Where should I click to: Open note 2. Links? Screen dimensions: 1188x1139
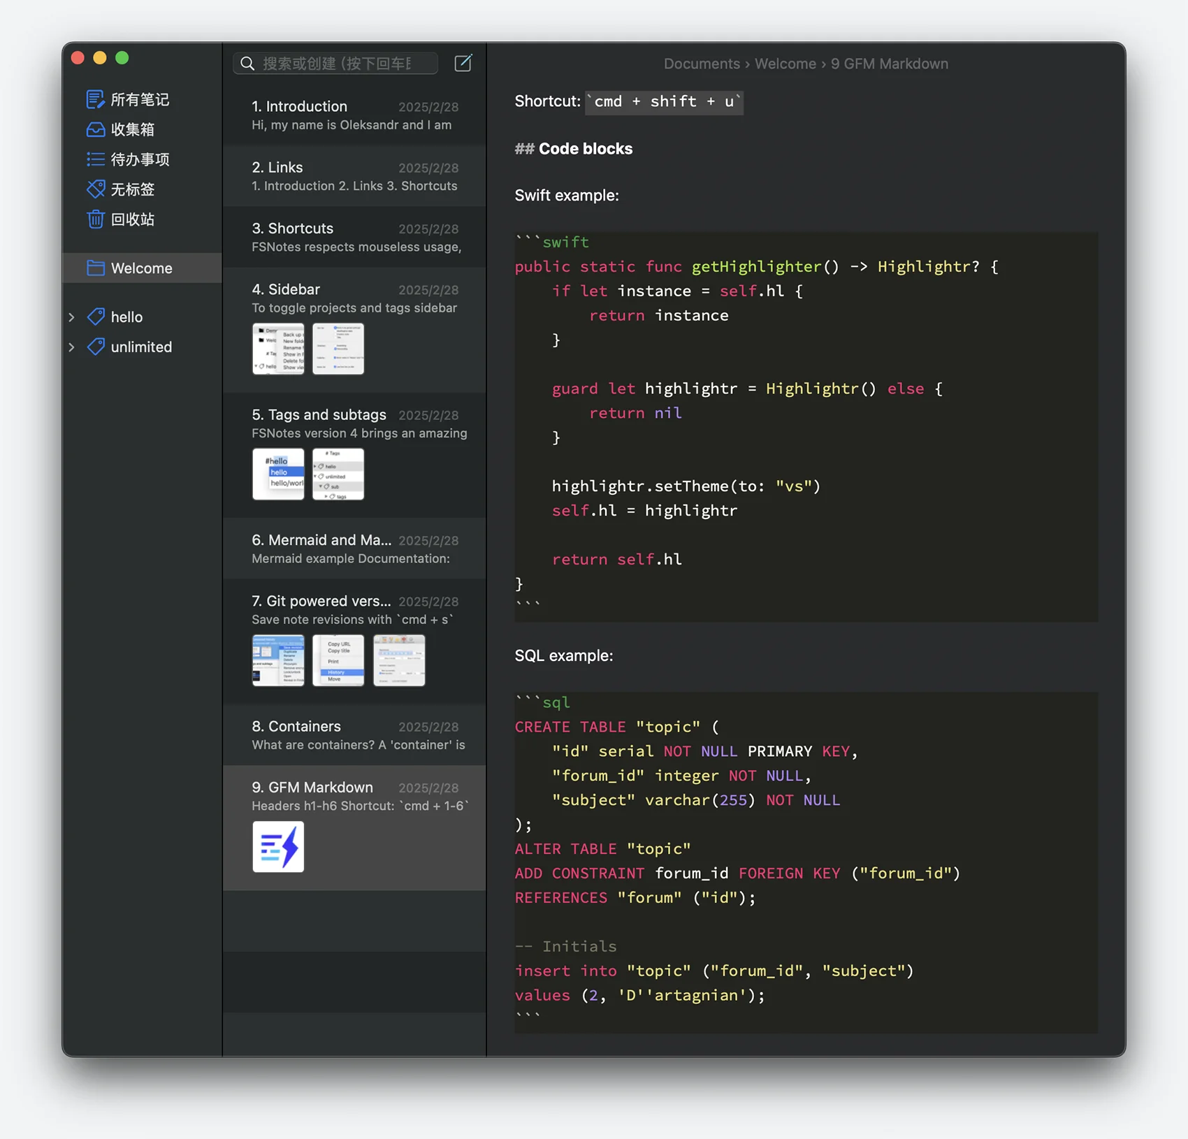[x=354, y=176]
